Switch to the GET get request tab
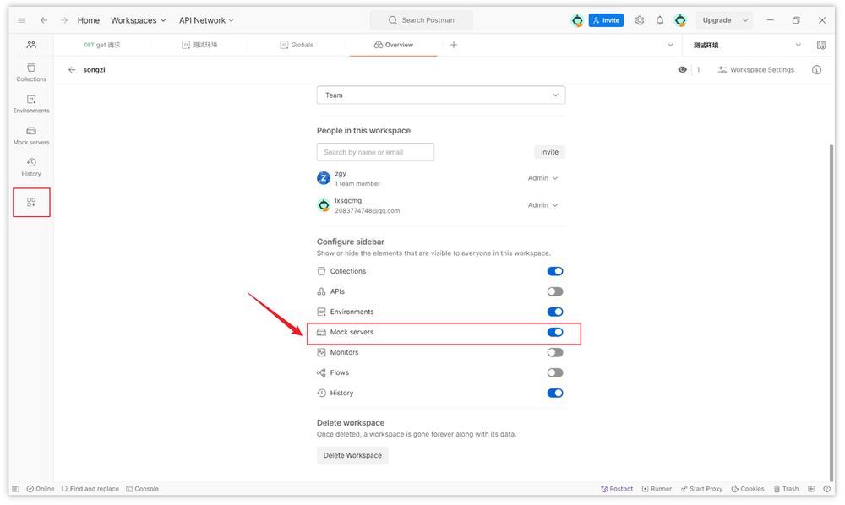 point(102,45)
